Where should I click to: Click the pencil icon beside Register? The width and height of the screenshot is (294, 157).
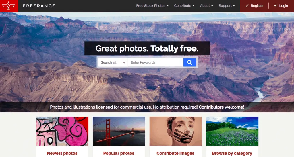(247, 6)
